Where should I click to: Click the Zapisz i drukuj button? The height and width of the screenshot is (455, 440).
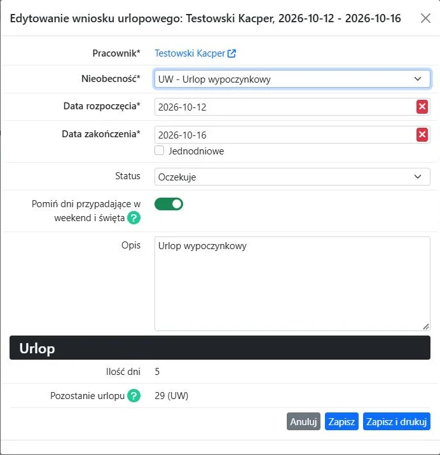[x=396, y=421]
